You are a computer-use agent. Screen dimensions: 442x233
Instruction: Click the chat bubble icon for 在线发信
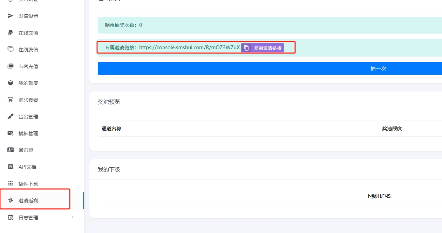[11, 49]
